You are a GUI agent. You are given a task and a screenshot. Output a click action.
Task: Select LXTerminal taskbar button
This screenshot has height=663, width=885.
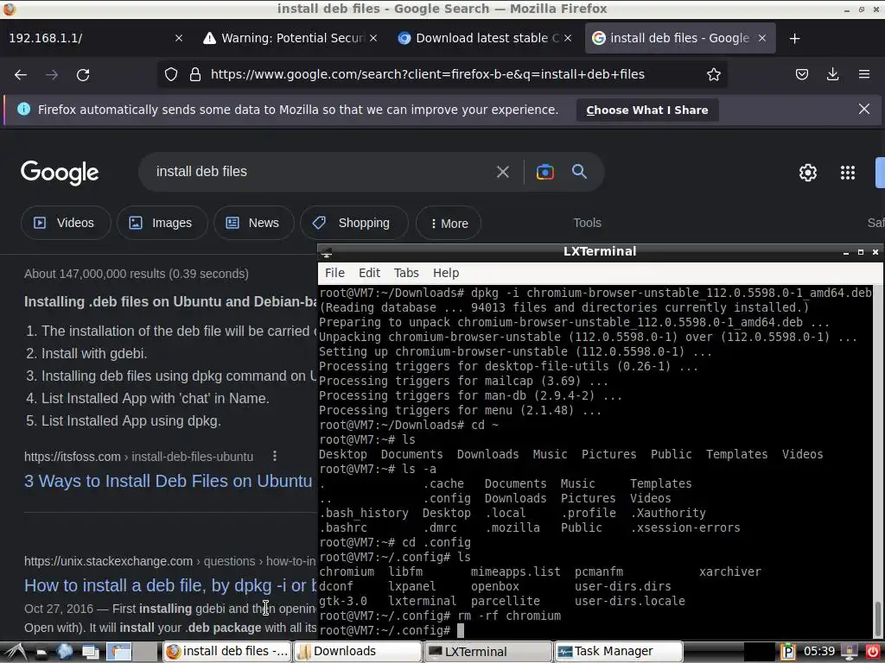pyautogui.click(x=487, y=652)
